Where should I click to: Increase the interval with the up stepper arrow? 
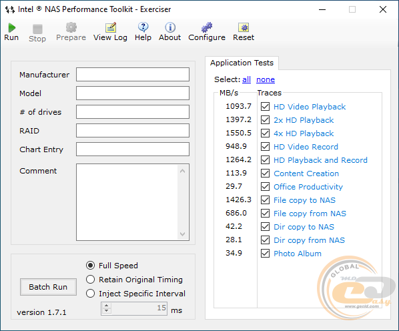[x=107, y=306]
